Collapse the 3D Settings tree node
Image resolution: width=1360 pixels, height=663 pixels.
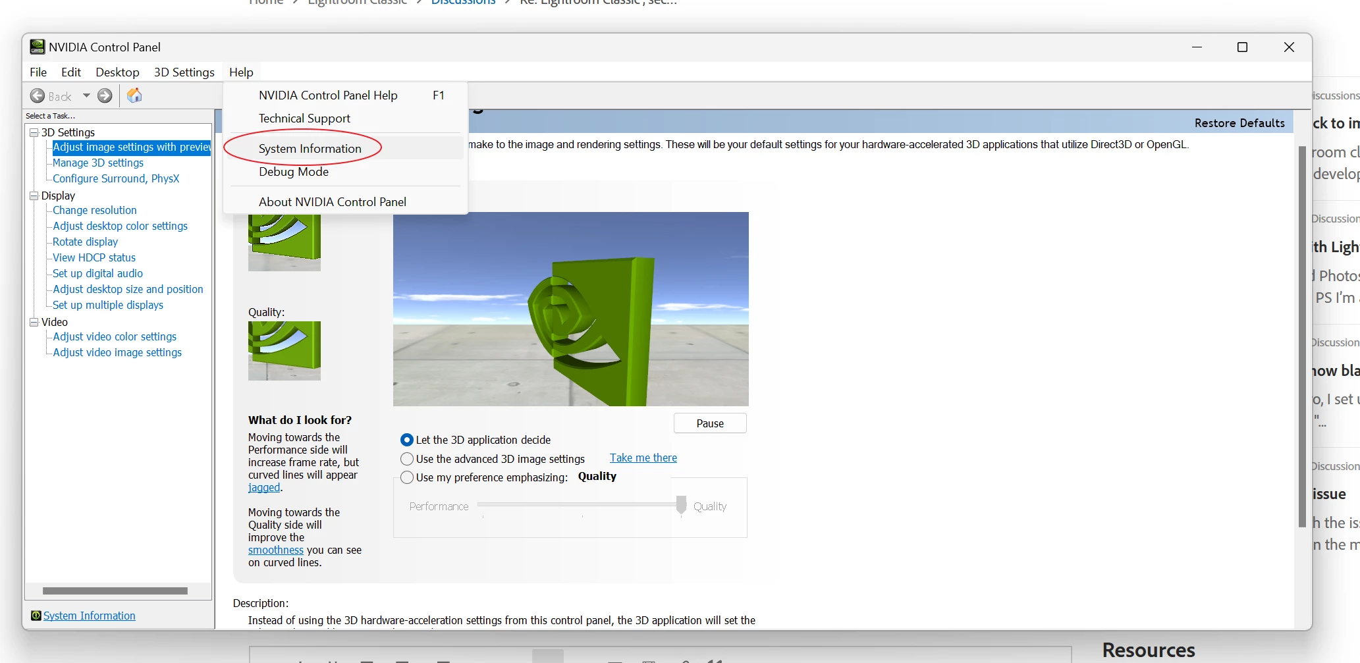coord(34,132)
